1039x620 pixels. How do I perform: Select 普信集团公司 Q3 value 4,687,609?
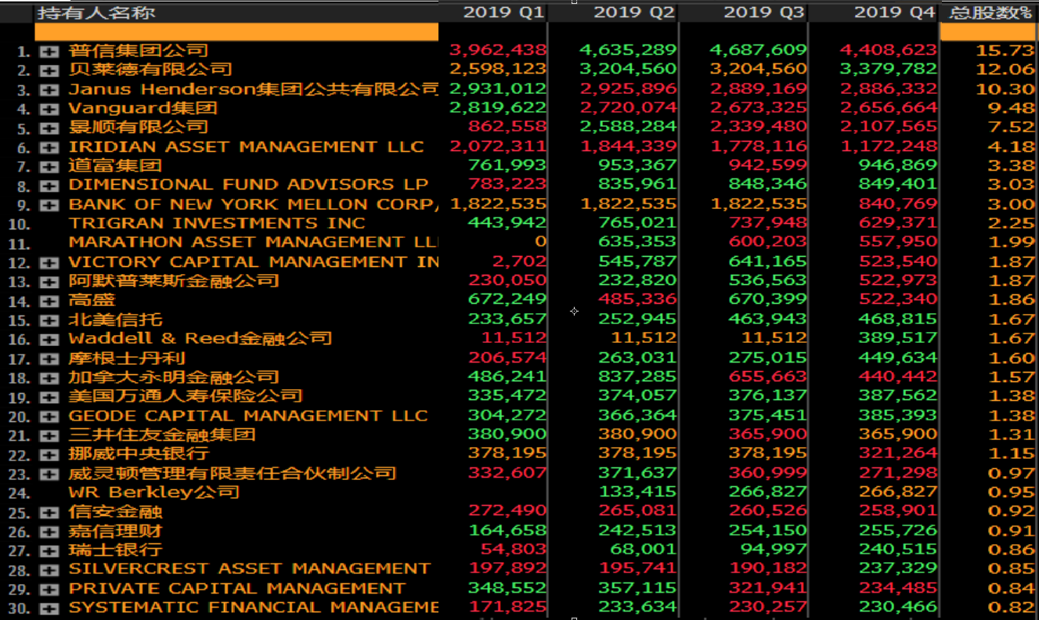click(758, 50)
